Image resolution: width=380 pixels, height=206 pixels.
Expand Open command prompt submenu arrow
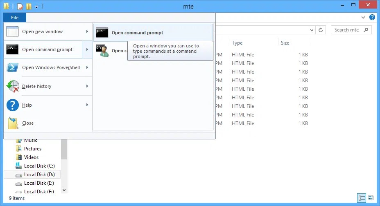87,49
